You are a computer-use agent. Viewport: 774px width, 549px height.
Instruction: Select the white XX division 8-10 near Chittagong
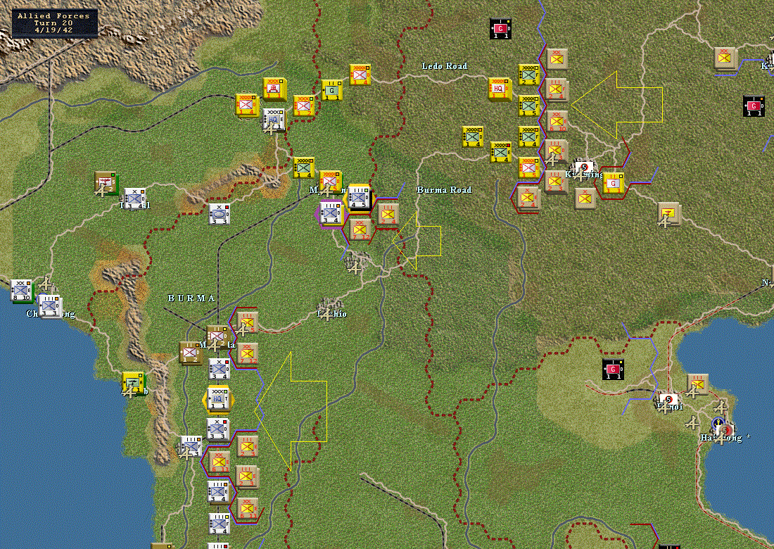pyautogui.click(x=20, y=291)
